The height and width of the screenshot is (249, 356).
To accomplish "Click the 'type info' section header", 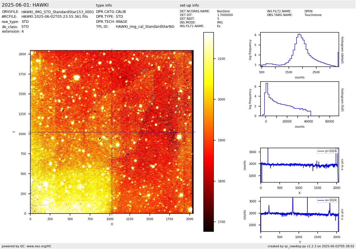I will click(104, 5).
